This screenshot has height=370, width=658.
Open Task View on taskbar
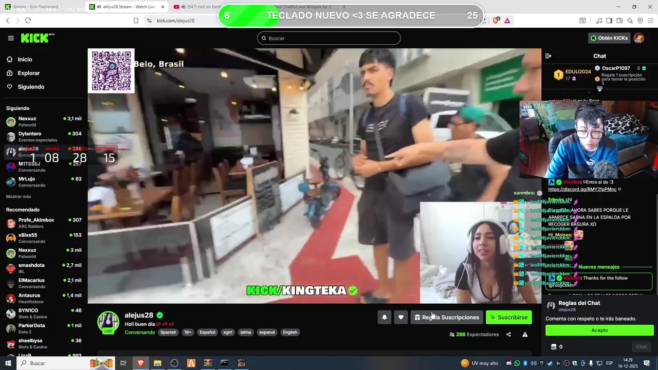tap(123, 363)
